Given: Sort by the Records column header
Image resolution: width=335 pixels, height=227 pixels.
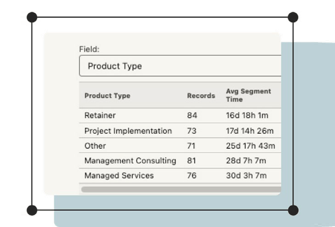Looking at the screenshot, I should point(200,95).
